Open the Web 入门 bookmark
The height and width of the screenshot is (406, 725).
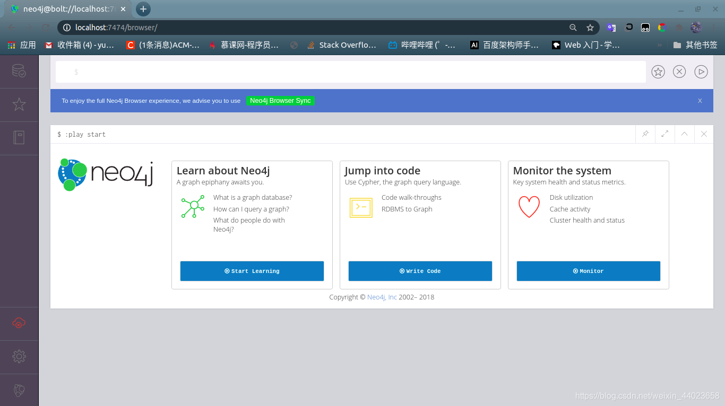click(x=586, y=45)
